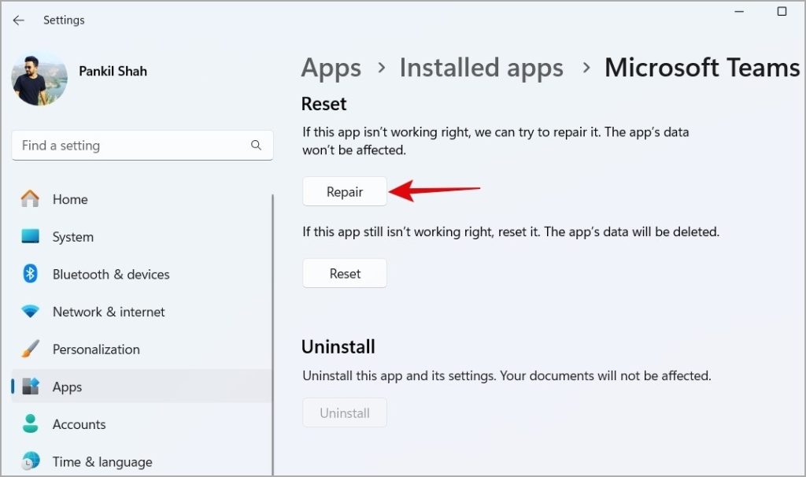806x477 pixels.
Task: Go back to Installed apps breadcrumb
Action: click(481, 68)
